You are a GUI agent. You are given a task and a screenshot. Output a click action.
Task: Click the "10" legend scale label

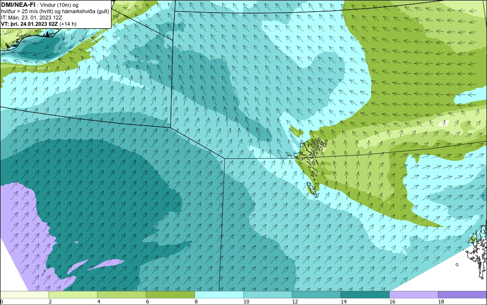[x=246, y=302]
